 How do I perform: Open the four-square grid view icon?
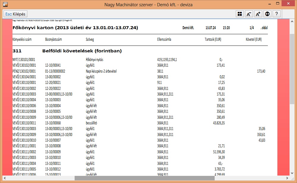[239, 14]
